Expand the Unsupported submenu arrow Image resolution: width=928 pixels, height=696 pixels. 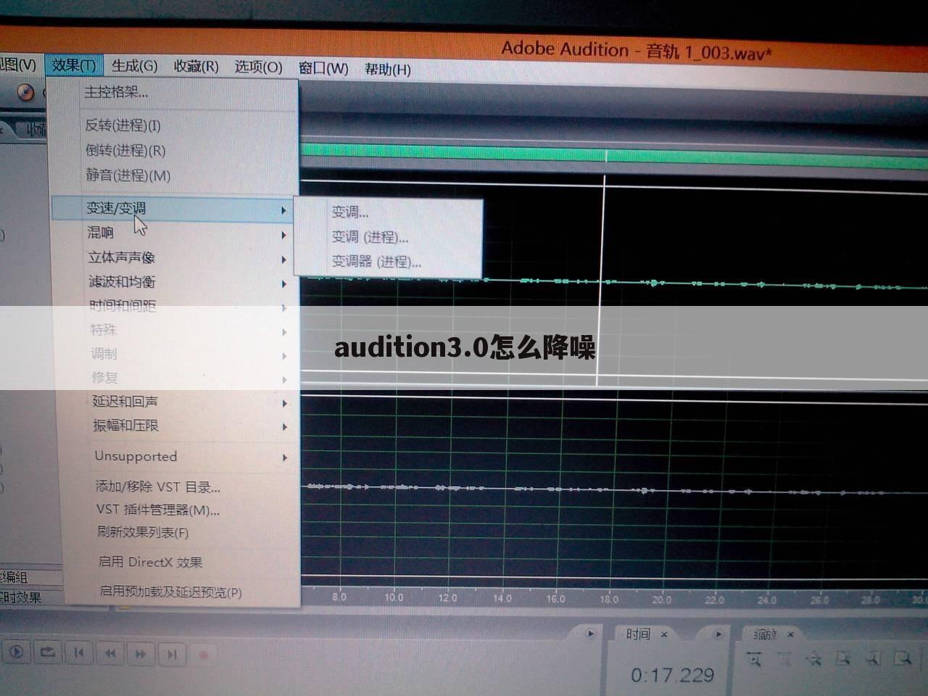pyautogui.click(x=285, y=457)
